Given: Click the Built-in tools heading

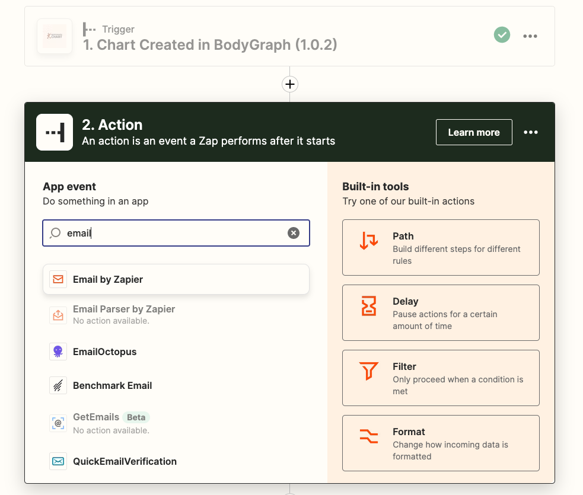Looking at the screenshot, I should [x=375, y=187].
